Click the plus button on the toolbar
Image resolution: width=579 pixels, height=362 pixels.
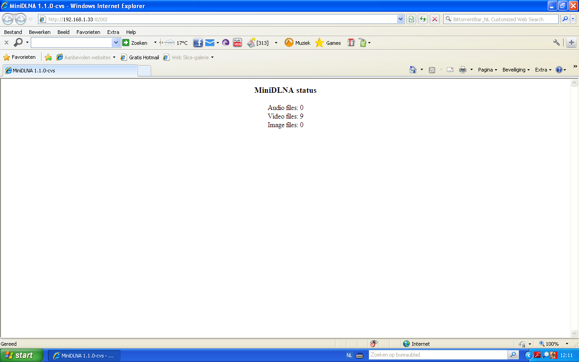click(571, 43)
